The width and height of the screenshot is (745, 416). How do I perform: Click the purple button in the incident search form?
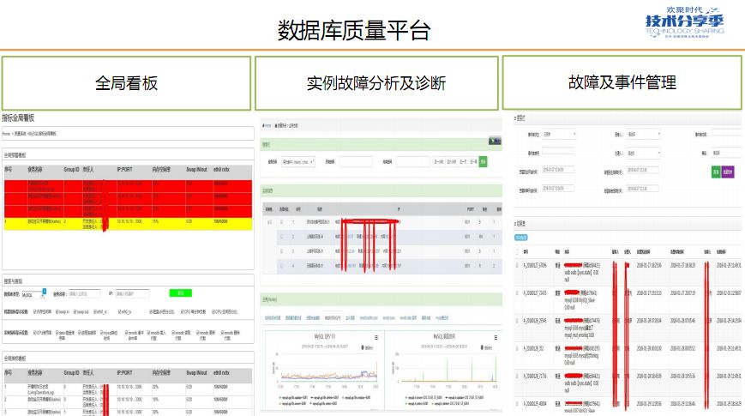click(728, 172)
